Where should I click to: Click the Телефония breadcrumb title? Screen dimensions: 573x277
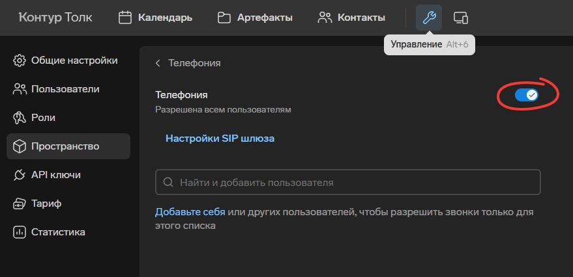point(194,63)
